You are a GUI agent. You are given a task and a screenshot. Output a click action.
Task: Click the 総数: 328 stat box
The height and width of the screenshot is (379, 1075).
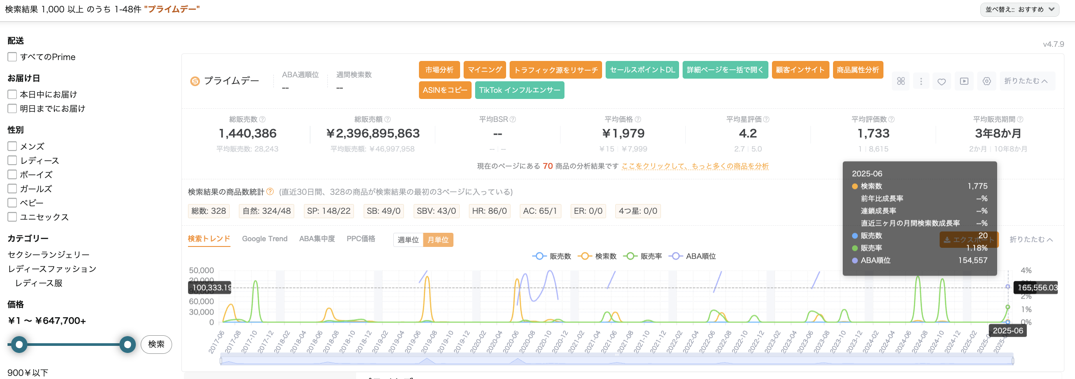209,211
